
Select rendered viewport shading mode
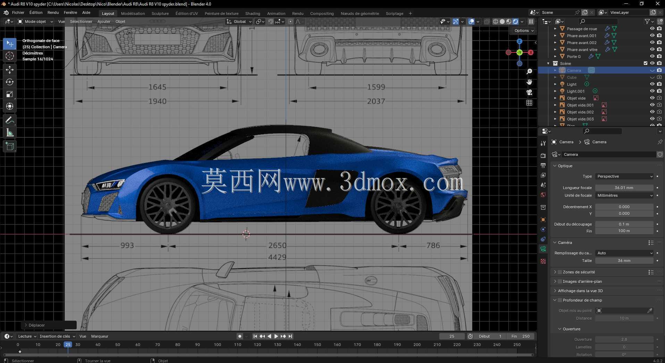coord(515,22)
